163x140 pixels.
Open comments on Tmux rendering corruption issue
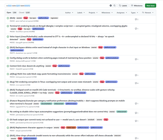137,83
